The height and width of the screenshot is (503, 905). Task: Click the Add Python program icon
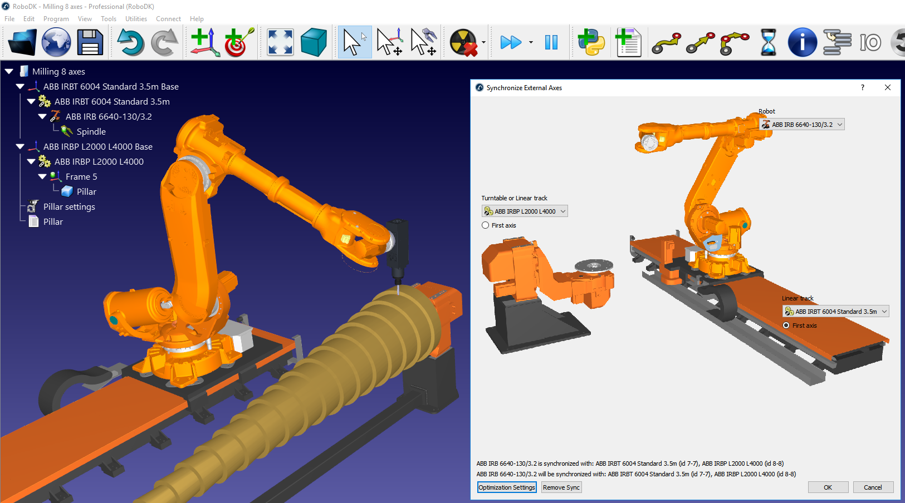tap(591, 42)
